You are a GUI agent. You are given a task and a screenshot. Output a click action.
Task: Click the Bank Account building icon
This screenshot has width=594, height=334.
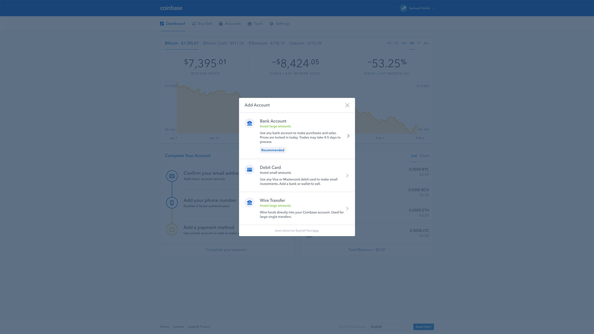click(249, 123)
